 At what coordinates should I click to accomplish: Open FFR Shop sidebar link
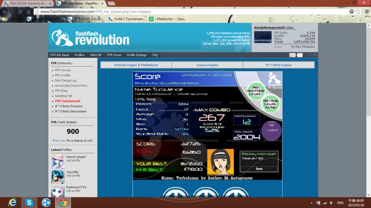click(61, 91)
